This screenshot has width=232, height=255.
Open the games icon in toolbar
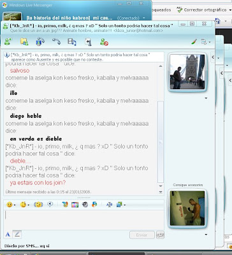click(x=88, y=41)
